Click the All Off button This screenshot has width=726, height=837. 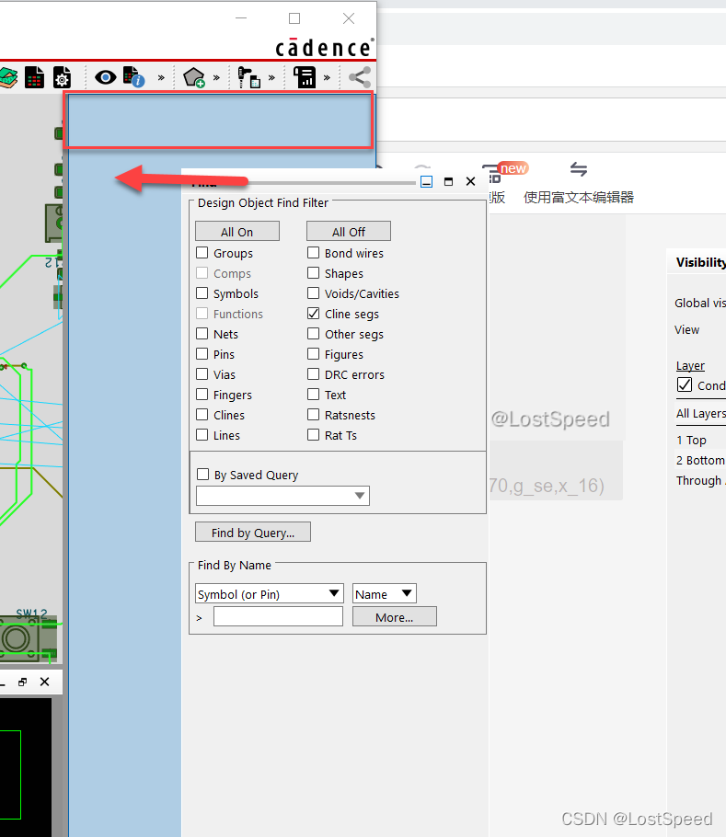pyautogui.click(x=349, y=232)
